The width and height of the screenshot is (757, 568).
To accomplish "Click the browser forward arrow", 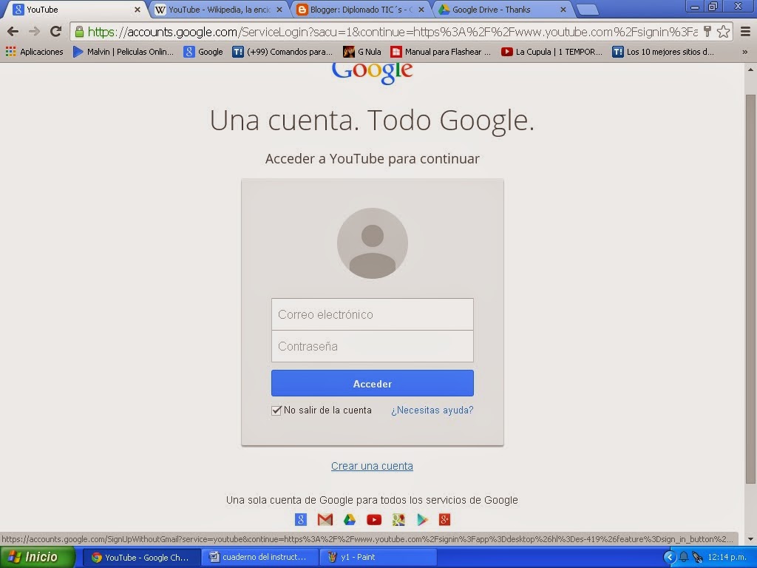I will pyautogui.click(x=34, y=32).
